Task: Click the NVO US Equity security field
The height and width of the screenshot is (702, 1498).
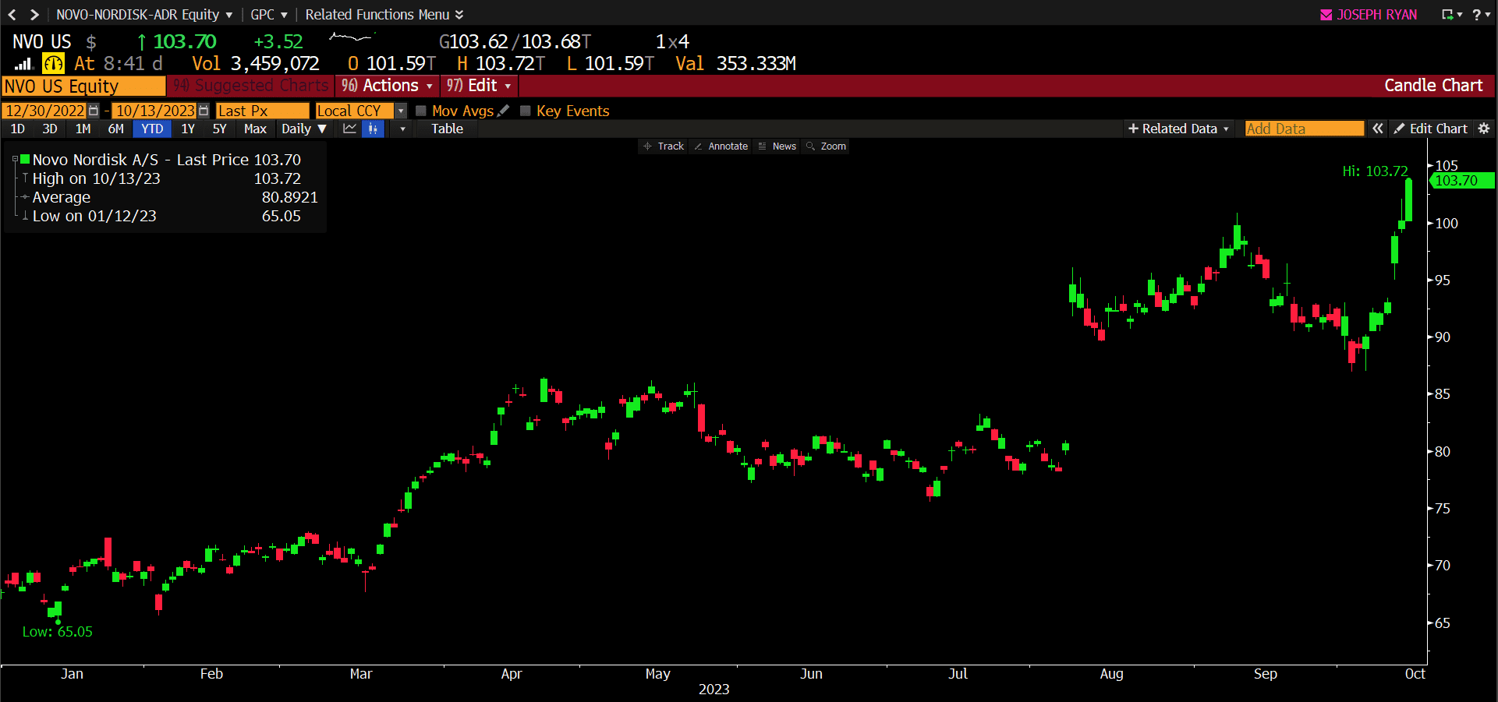Action: (x=84, y=86)
